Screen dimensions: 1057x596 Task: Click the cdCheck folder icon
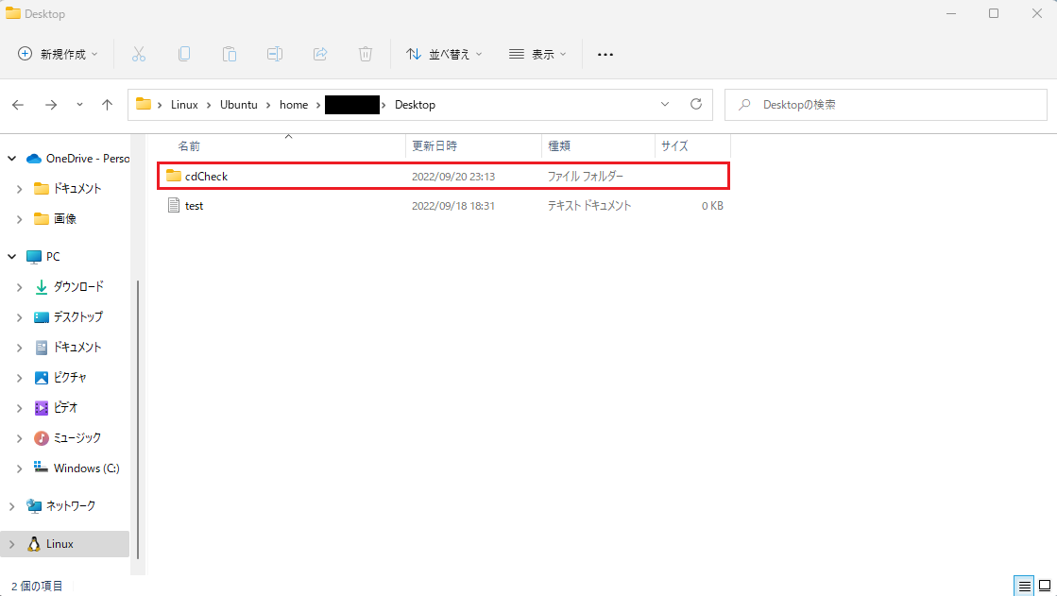pyautogui.click(x=174, y=176)
